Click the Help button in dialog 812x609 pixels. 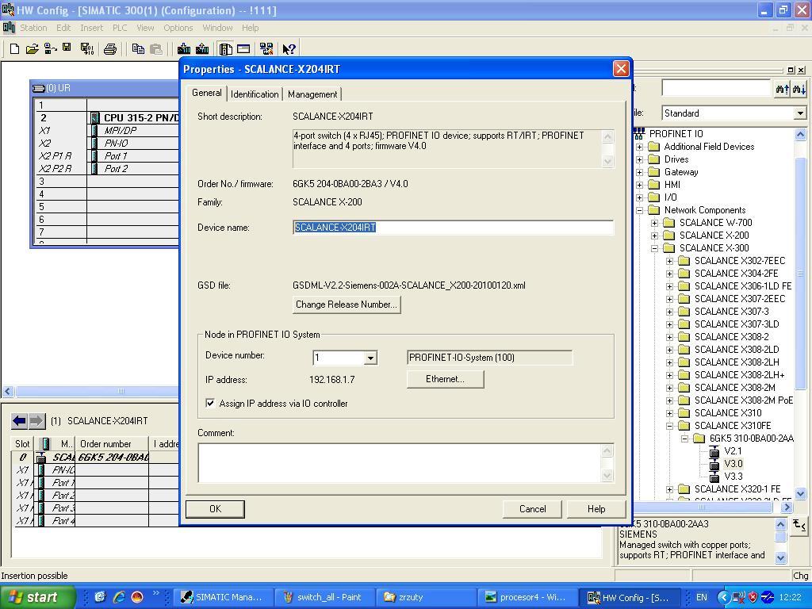point(596,509)
